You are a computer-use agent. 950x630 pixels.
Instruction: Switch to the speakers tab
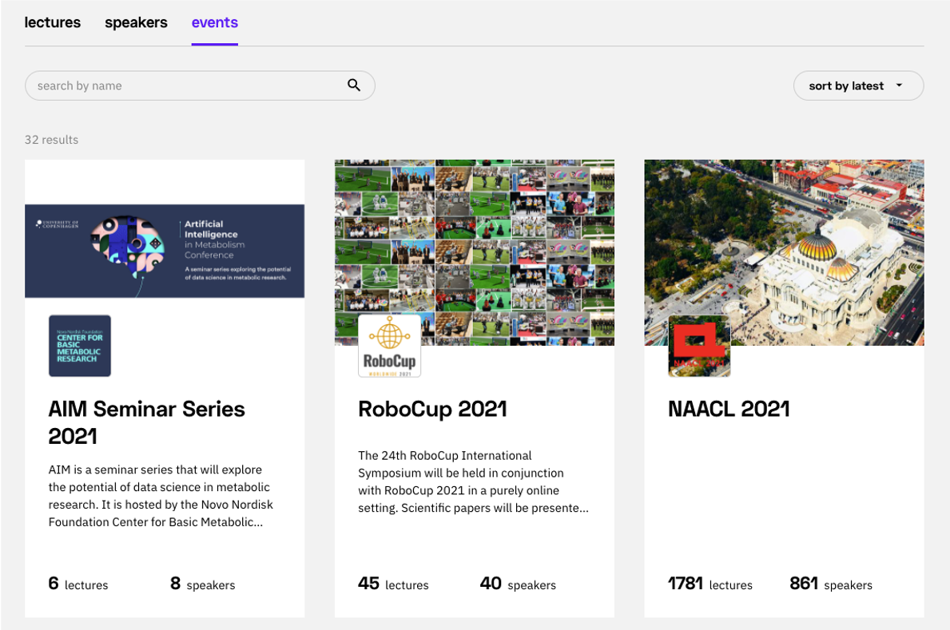click(136, 22)
